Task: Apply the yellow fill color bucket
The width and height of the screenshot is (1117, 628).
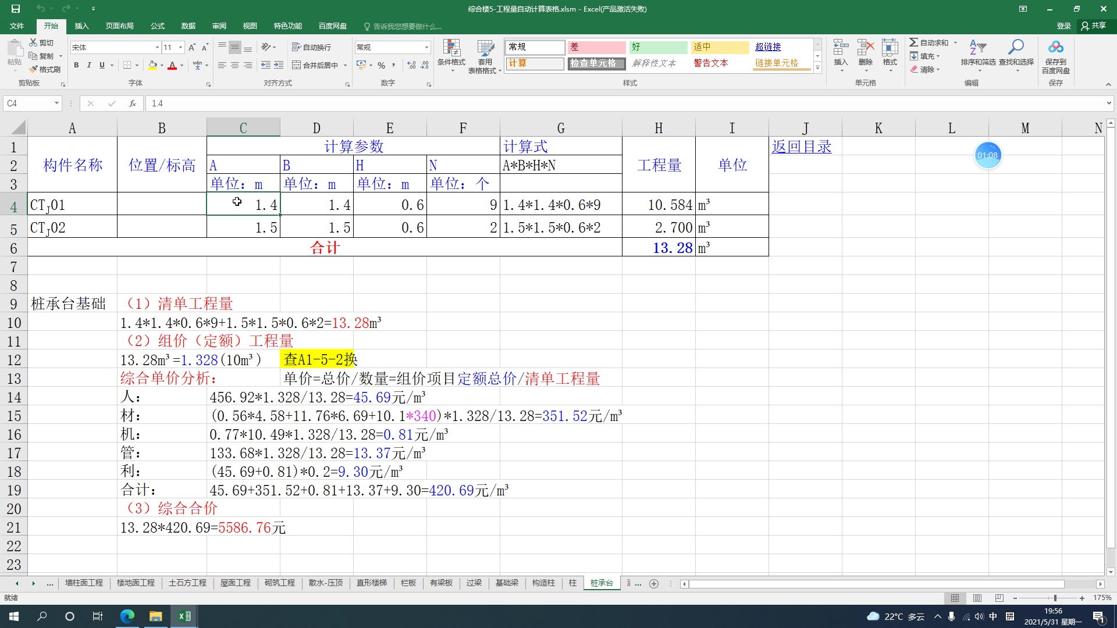Action: pos(152,65)
